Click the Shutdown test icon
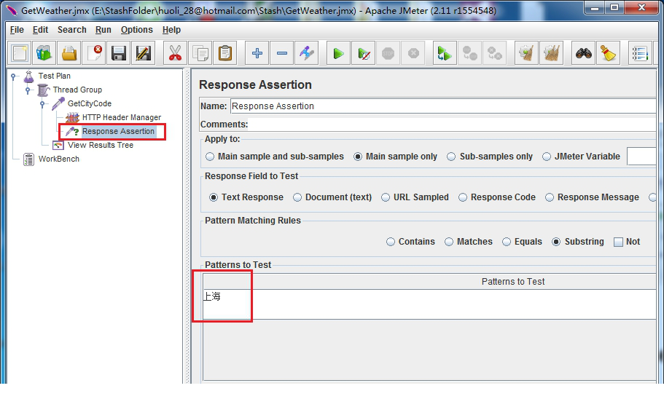 [413, 53]
